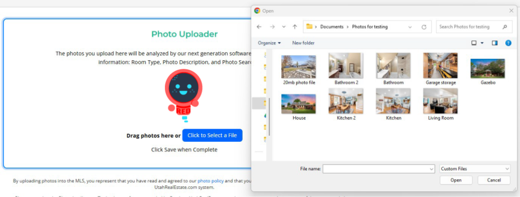520x197 pixels.
Task: Refresh the Photos for testing folder
Action: (424, 27)
